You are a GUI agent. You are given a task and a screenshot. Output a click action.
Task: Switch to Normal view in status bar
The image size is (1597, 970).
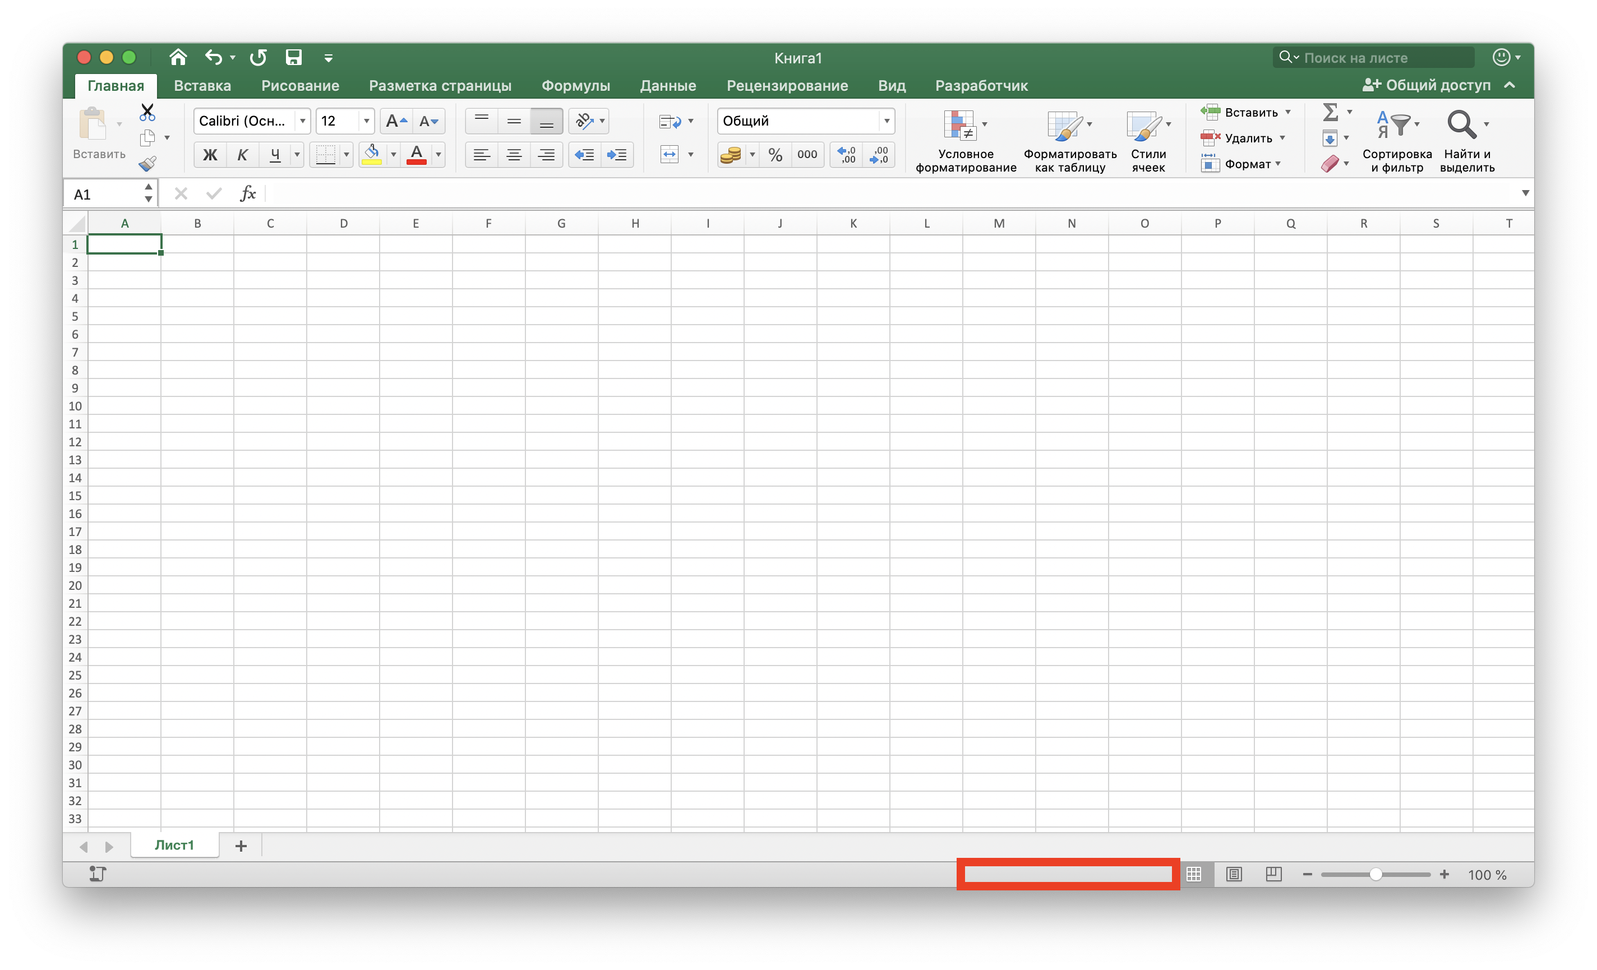[x=1194, y=875]
